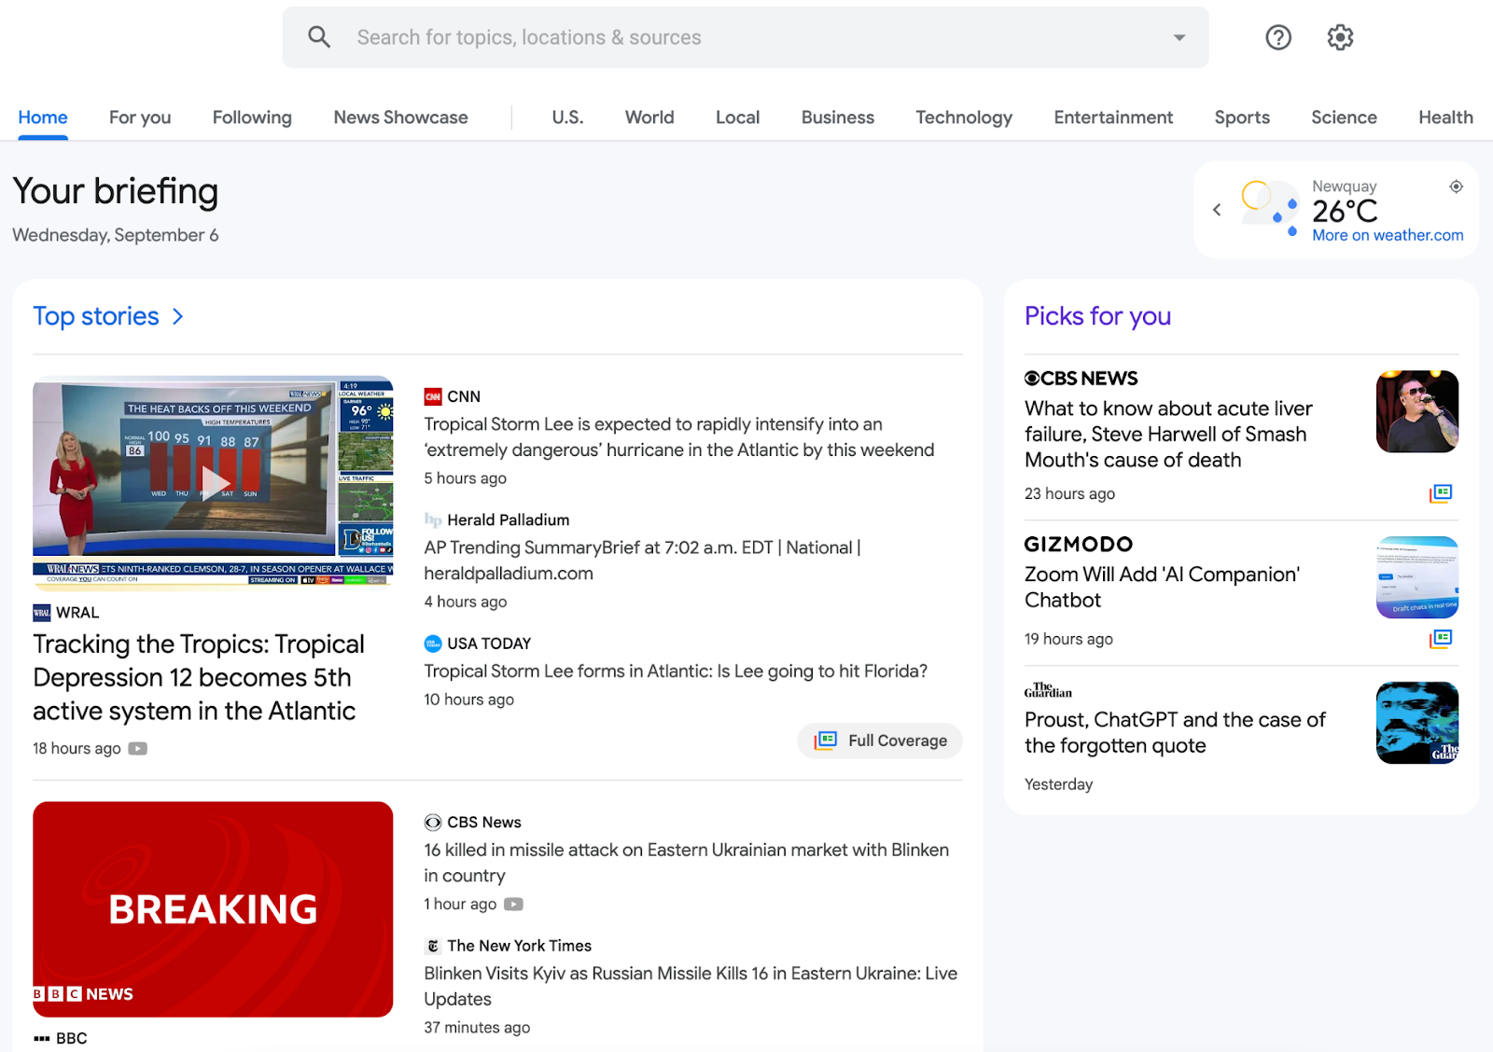The width and height of the screenshot is (1493, 1052).
Task: Click the Herald Palladium source logo
Action: (433, 519)
